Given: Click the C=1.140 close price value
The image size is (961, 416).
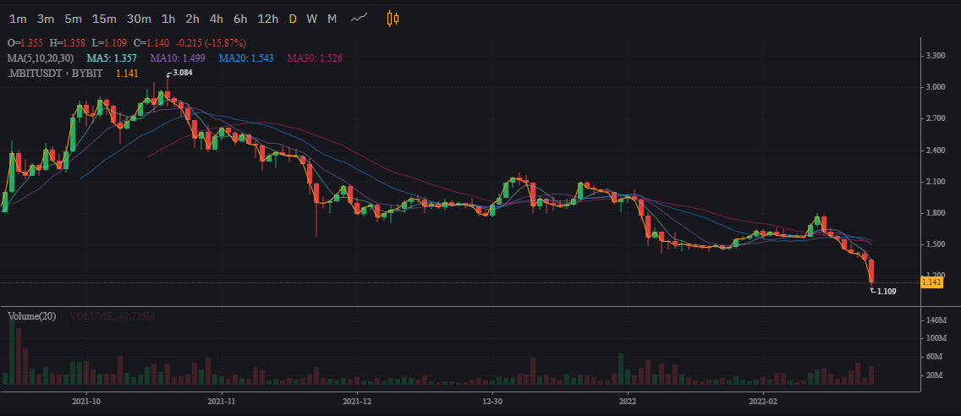Looking at the screenshot, I should coord(151,43).
